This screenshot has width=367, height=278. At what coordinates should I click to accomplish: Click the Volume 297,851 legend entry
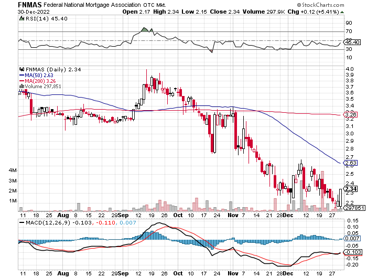(x=43, y=87)
